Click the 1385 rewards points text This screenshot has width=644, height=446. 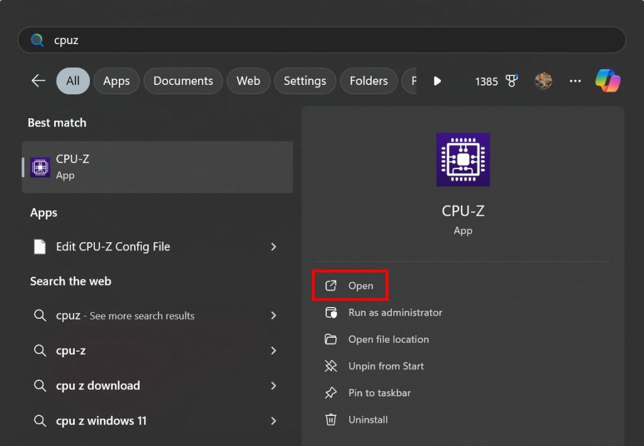pos(486,81)
